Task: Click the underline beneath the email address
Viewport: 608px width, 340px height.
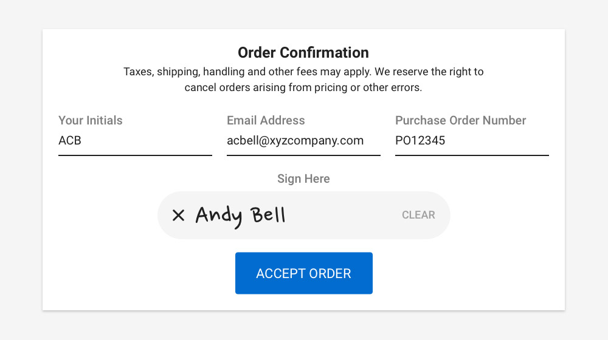Action: click(303, 155)
